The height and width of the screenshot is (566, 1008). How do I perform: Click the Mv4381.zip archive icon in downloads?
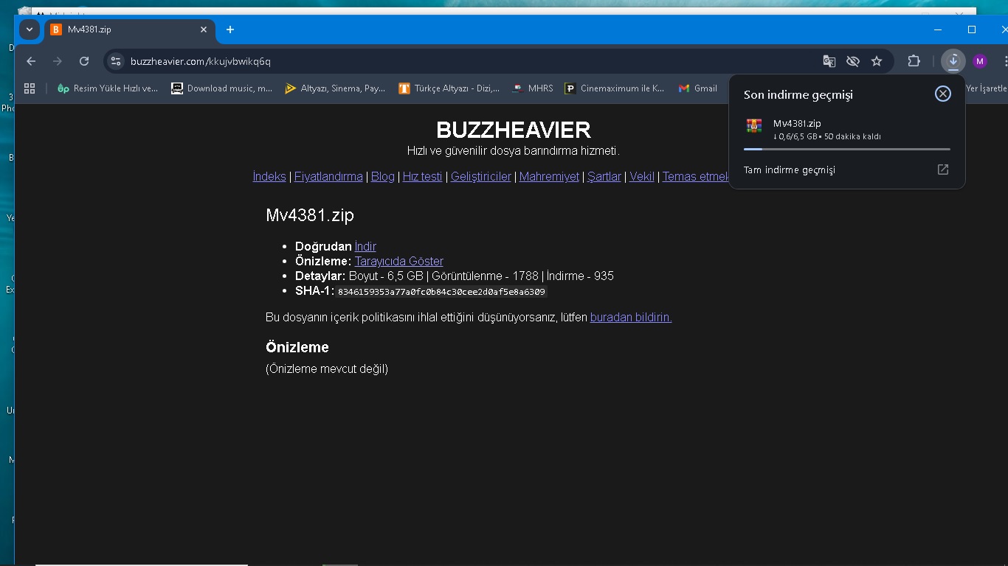click(753, 125)
